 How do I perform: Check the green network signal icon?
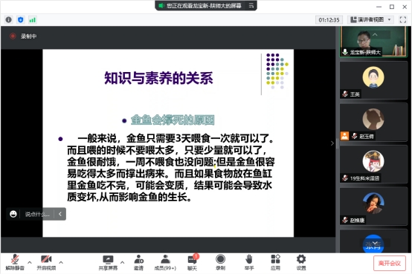tap(32, 20)
